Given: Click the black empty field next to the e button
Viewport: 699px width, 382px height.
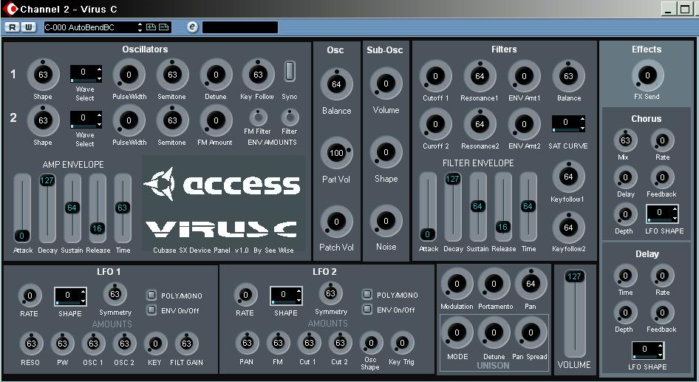Looking at the screenshot, I should [240, 27].
